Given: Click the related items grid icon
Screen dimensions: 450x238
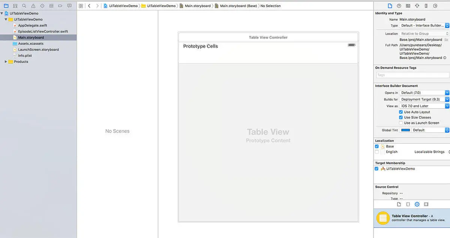Looking at the screenshot, I should [x=81, y=6].
